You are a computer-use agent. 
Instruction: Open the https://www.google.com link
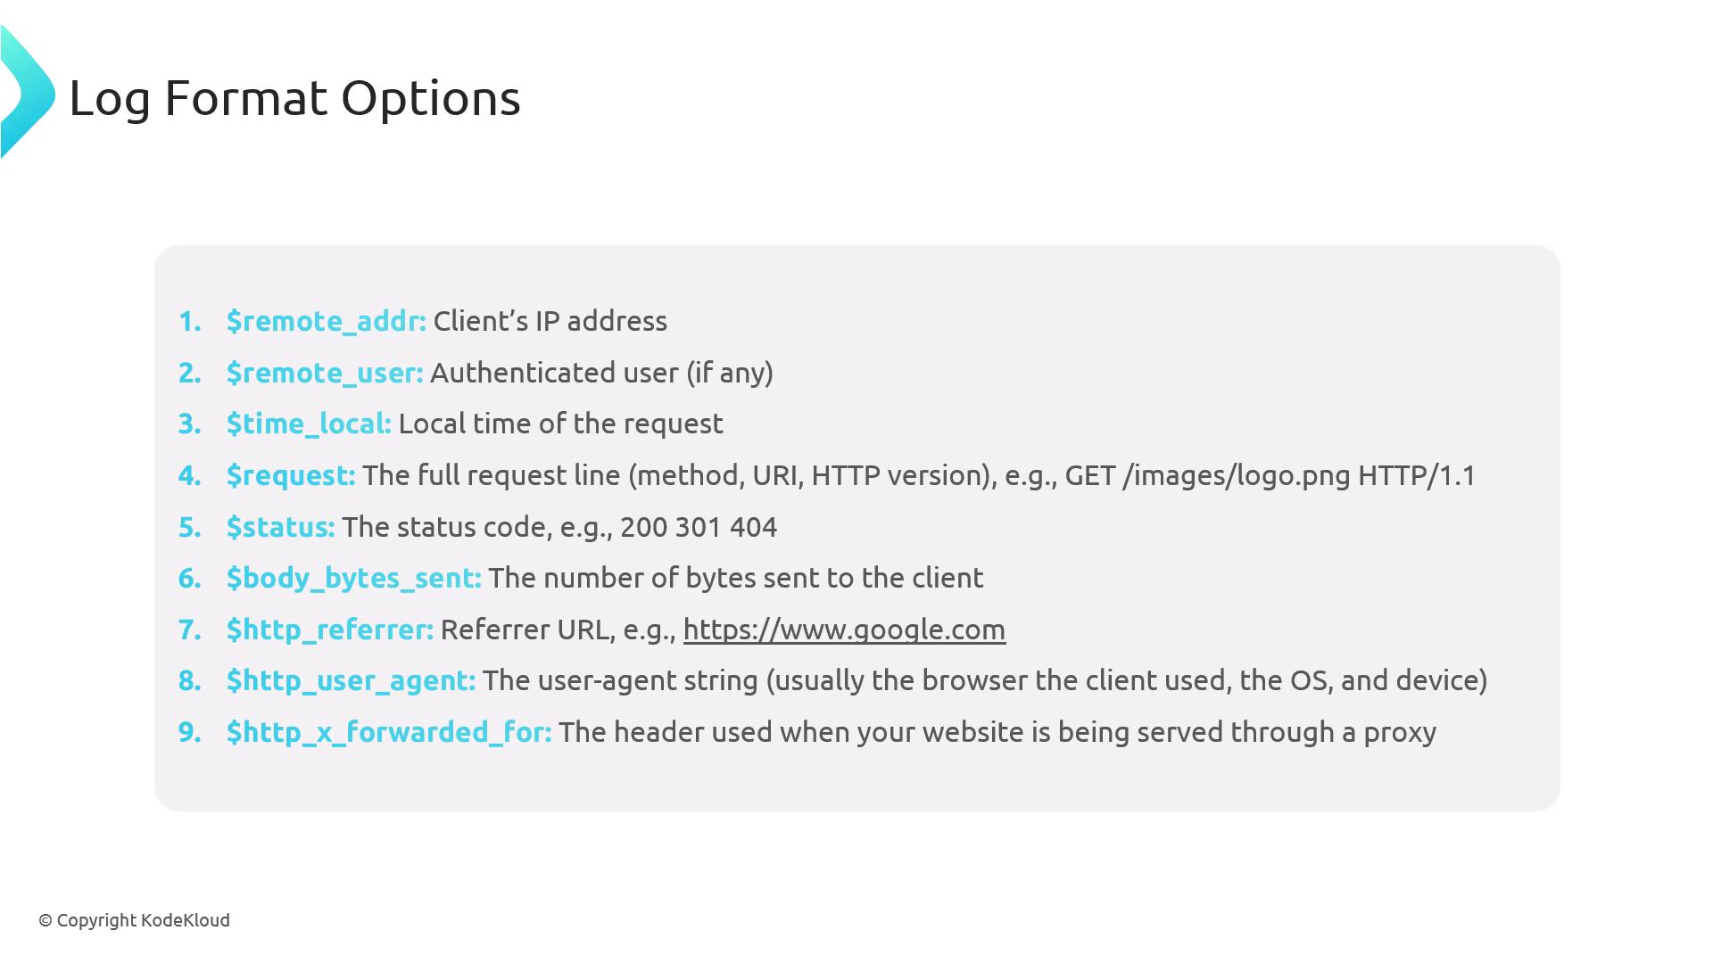tap(844, 630)
